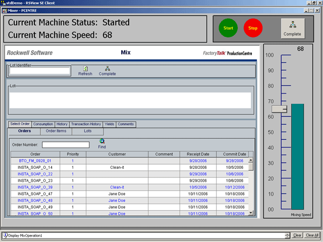Click the Priority column header
The height and width of the screenshot is (242, 323).
pos(73,154)
